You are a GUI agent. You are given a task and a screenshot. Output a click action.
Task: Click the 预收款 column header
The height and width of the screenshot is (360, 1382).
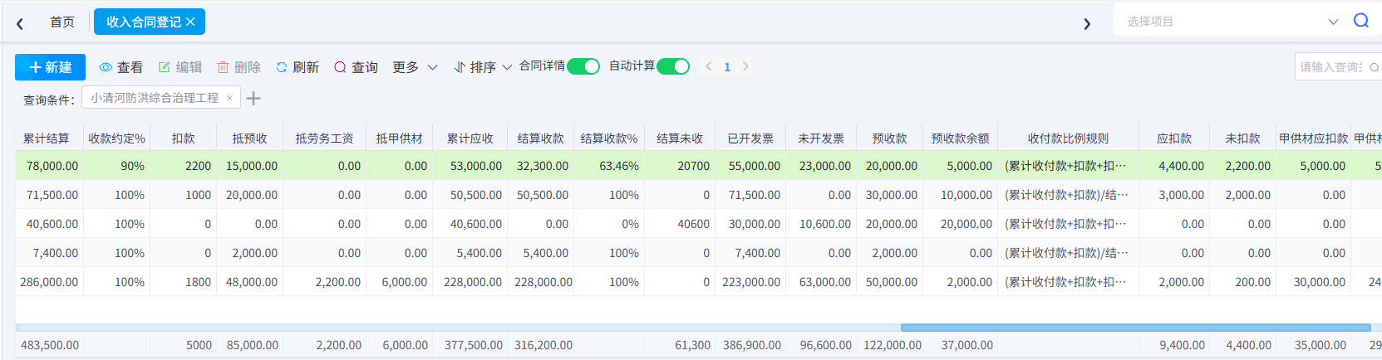pyautogui.click(x=890, y=139)
